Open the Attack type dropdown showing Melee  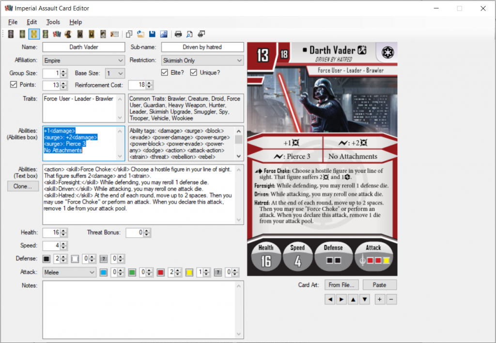(x=69, y=272)
